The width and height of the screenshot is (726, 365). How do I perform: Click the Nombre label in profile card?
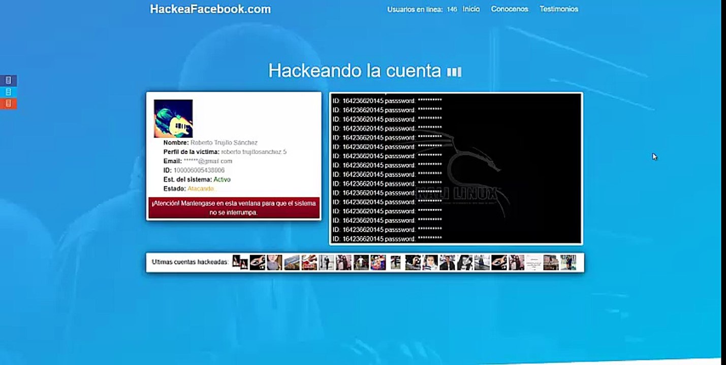pyautogui.click(x=176, y=143)
